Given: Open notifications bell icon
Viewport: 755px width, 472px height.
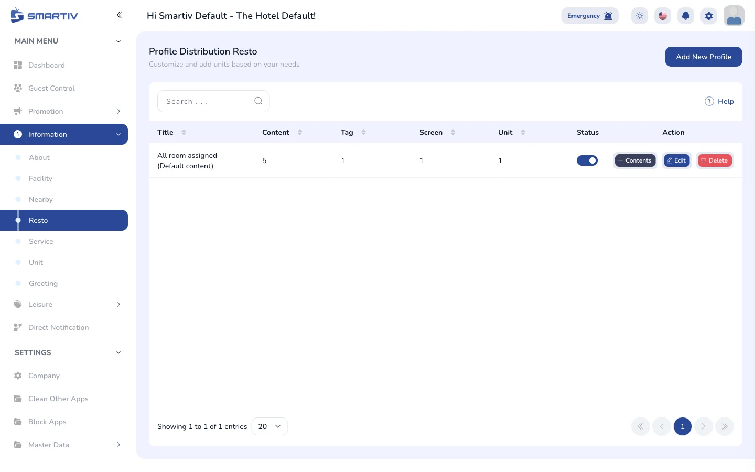Looking at the screenshot, I should pyautogui.click(x=686, y=16).
